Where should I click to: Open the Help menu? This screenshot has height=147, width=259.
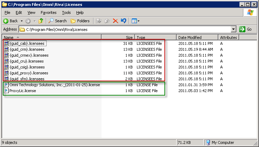click(x=80, y=13)
